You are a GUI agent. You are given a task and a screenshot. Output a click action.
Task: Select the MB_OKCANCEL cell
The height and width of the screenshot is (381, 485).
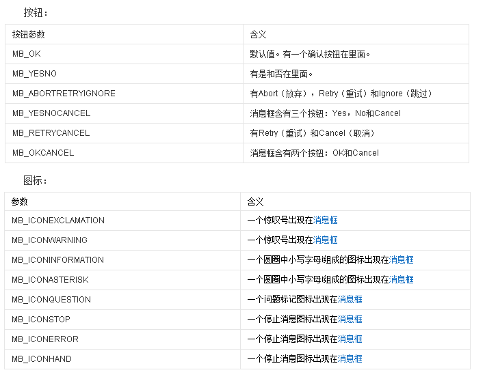124,153
